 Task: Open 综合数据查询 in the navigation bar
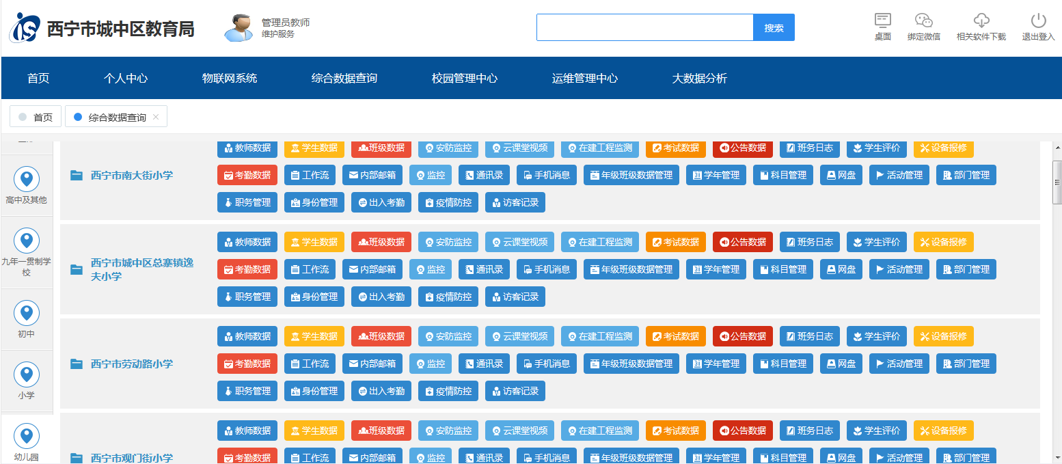(344, 79)
